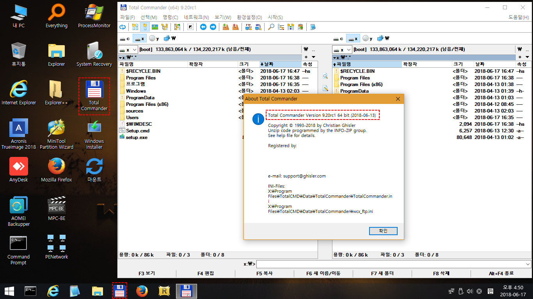Click the F5 복사 button
This screenshot has height=299, width=533.
tap(265, 273)
